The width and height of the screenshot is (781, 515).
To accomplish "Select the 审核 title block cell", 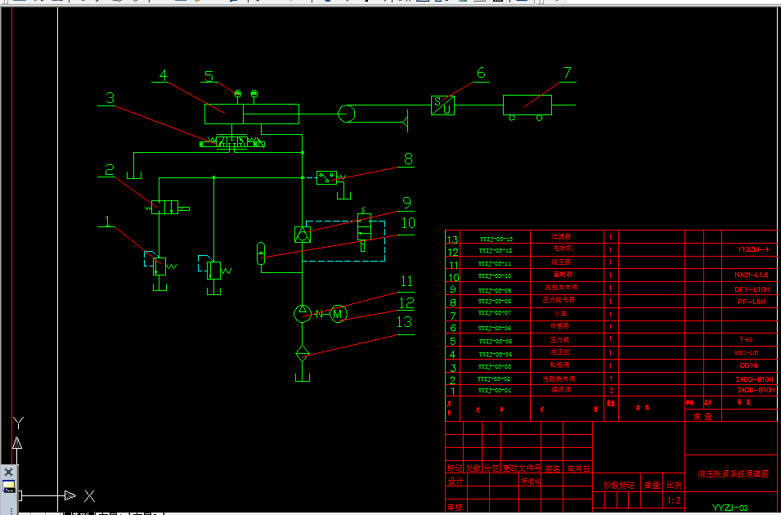I will [x=455, y=507].
